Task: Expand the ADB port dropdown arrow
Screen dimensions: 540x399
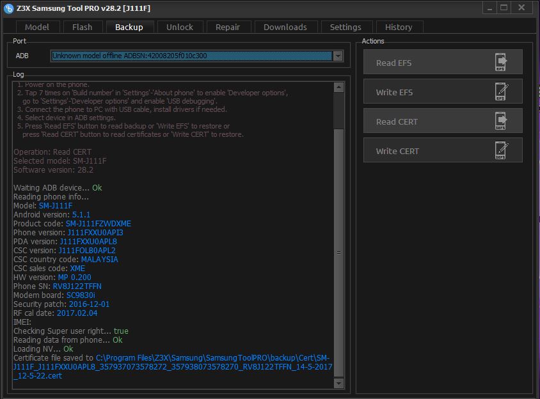Action: coord(338,56)
